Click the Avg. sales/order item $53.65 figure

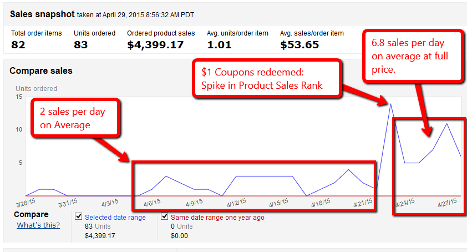(x=300, y=45)
